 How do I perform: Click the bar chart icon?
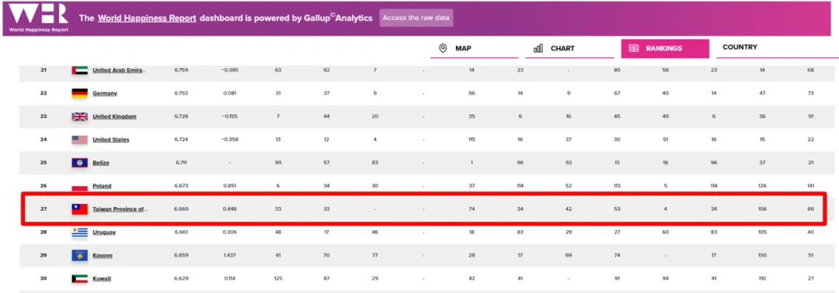tap(538, 48)
